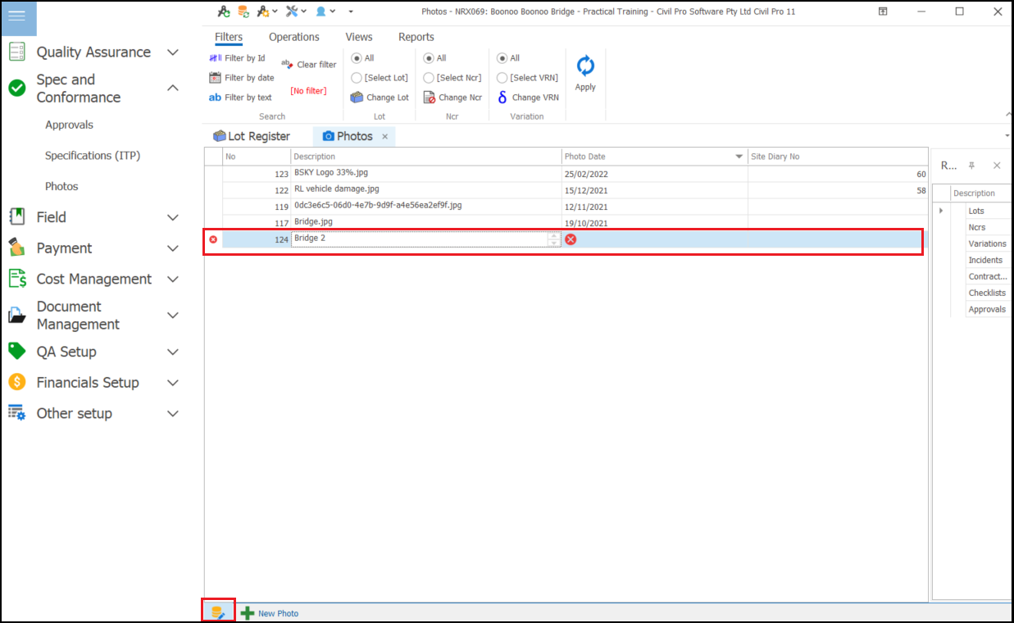Click the edit record icon in bottom bar
This screenshot has width=1014, height=623.
[219, 612]
